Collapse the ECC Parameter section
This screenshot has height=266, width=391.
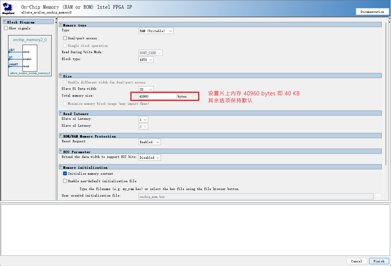pos(61,151)
